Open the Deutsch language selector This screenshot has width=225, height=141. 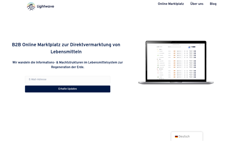point(187,136)
